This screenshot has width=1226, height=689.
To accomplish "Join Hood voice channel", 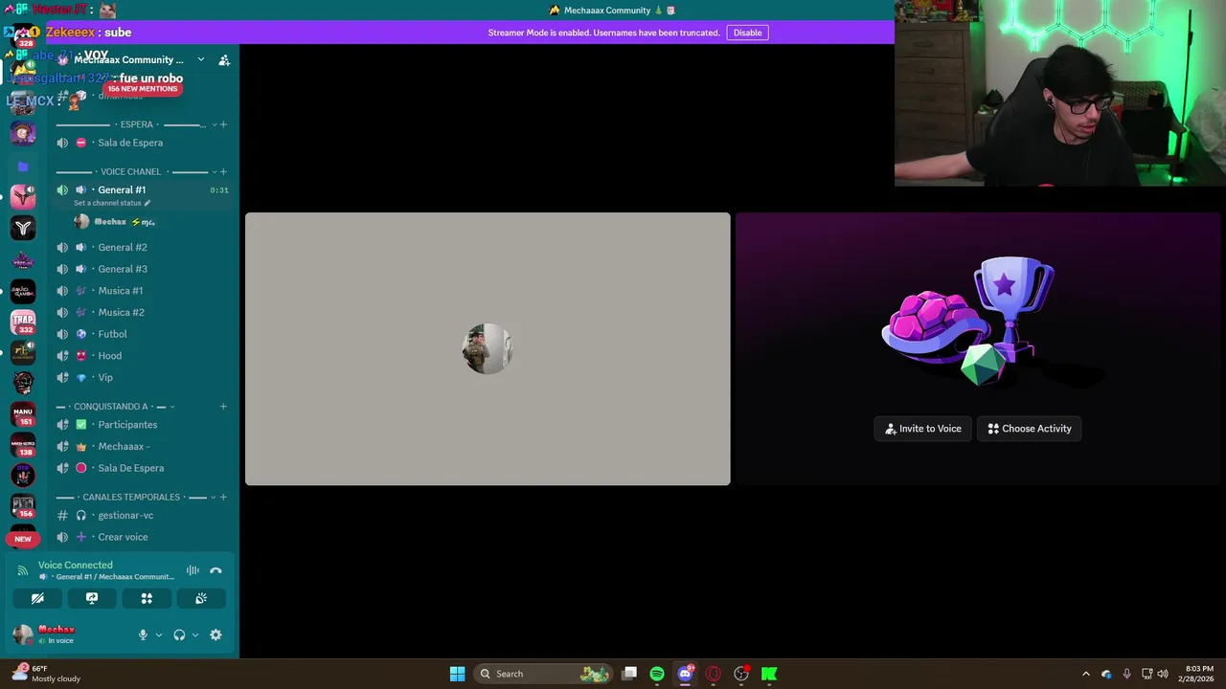I will [x=142, y=356].
